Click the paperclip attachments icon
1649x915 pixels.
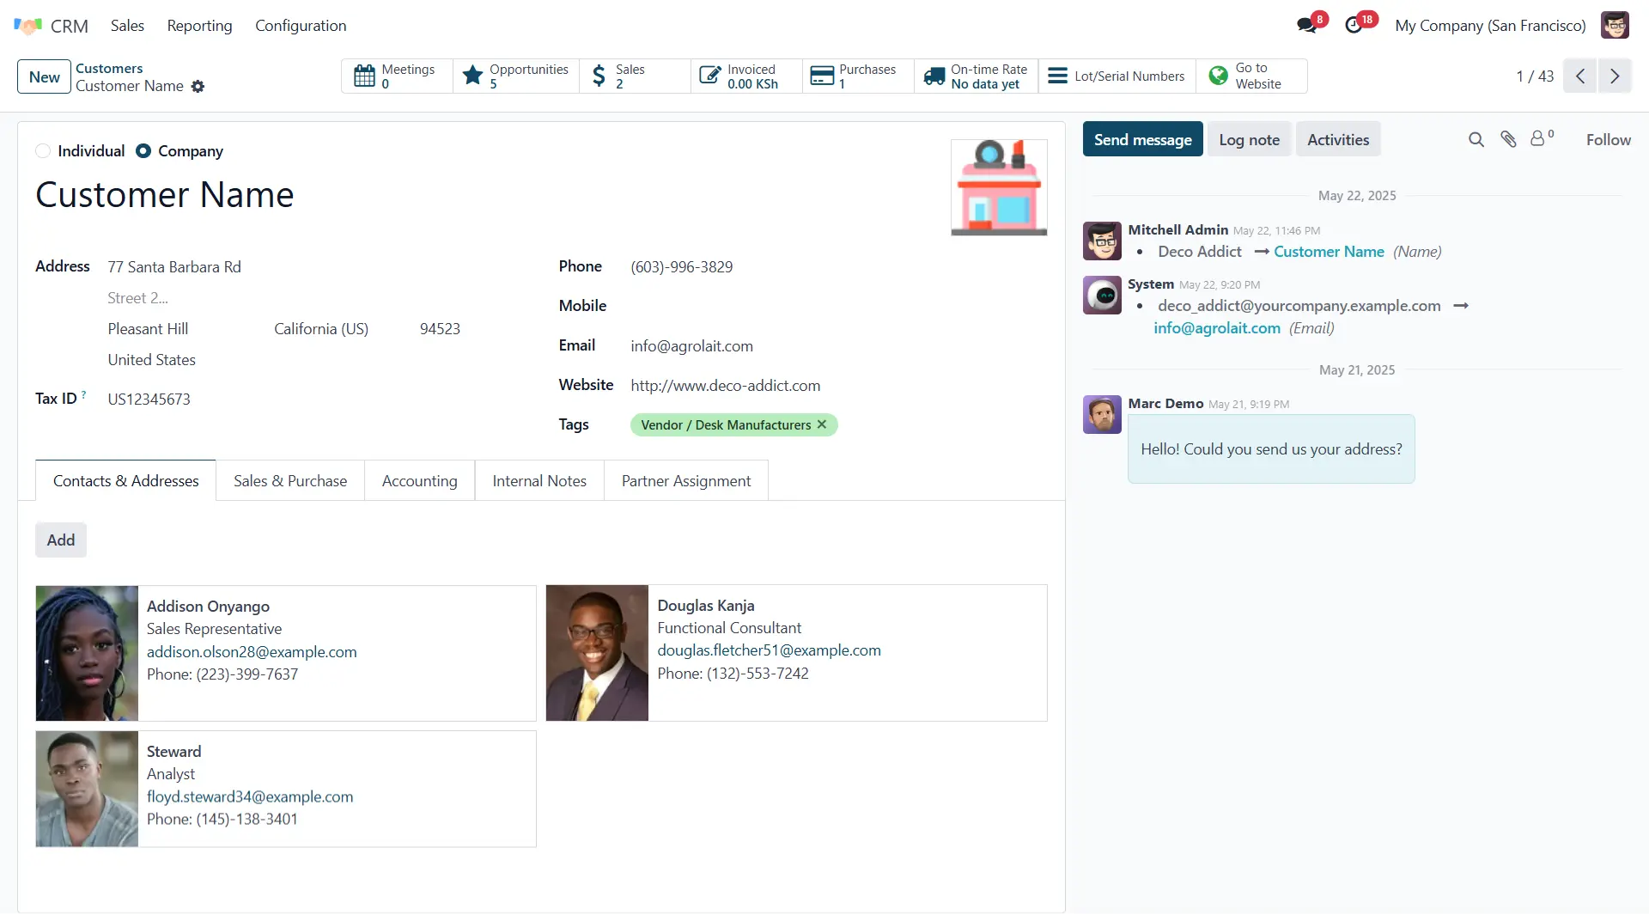1508,140
